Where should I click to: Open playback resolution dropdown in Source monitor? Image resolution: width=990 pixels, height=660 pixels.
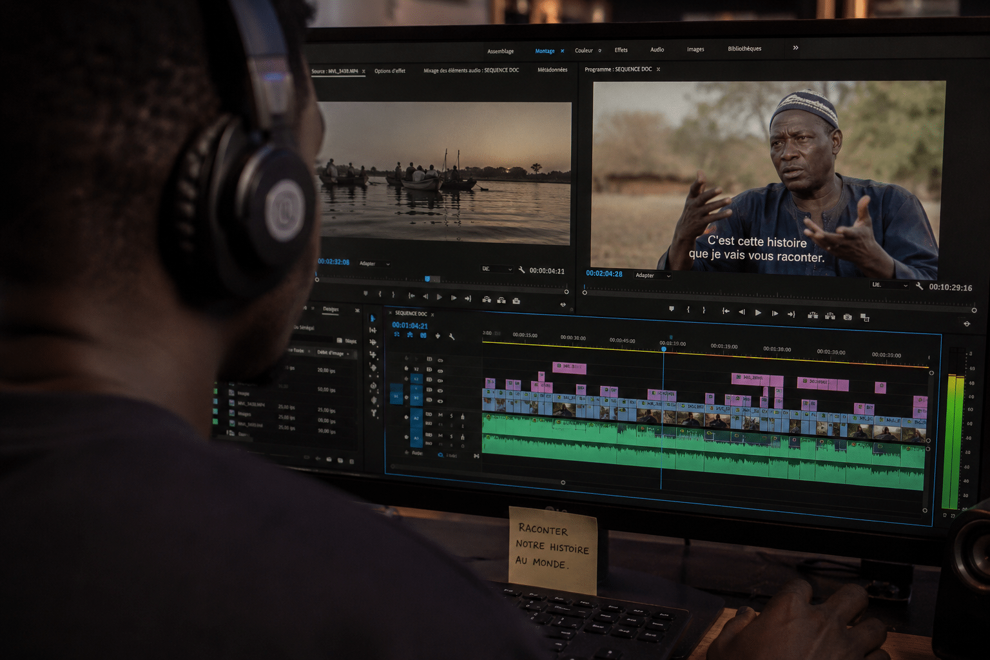[x=497, y=269]
